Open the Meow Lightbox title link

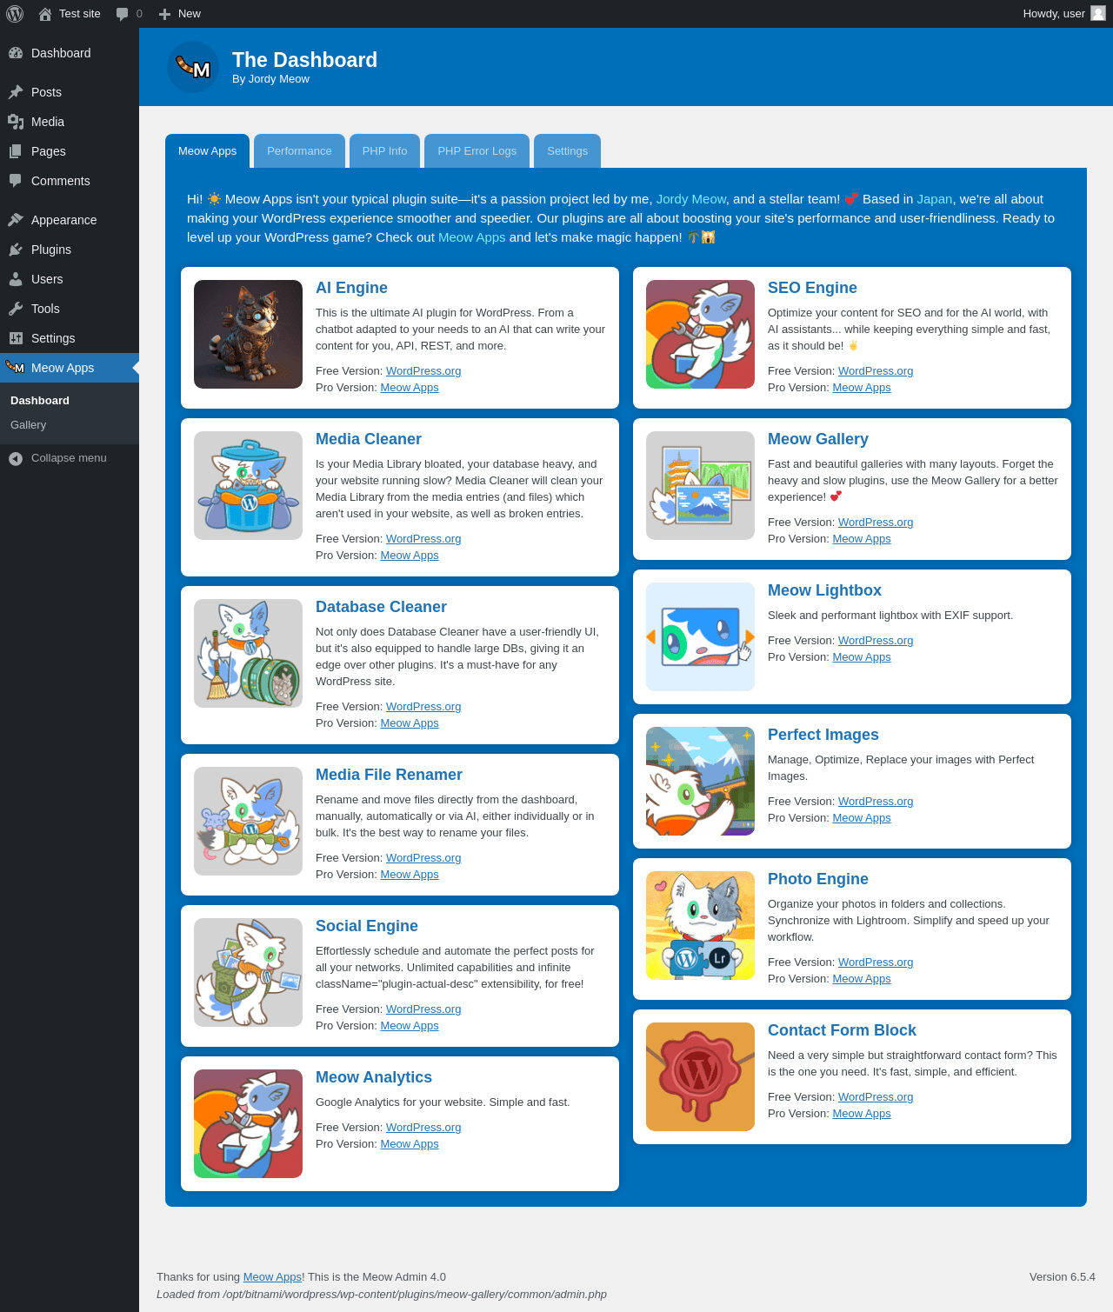pyautogui.click(x=824, y=590)
